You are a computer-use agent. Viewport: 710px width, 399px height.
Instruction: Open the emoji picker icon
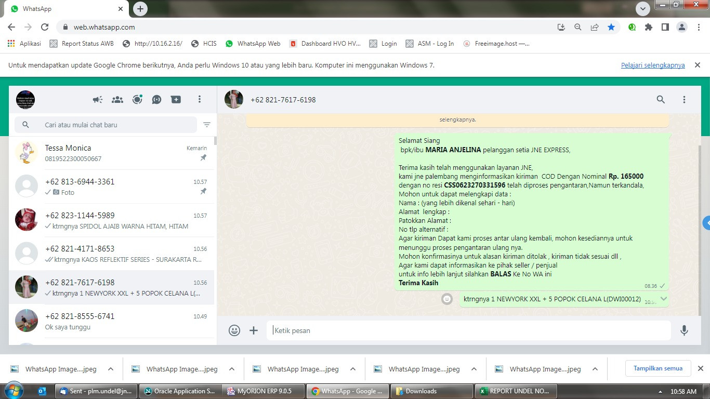click(x=234, y=330)
